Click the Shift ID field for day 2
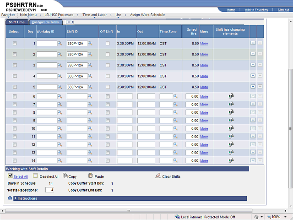293x220 pixels. pos(77,54)
